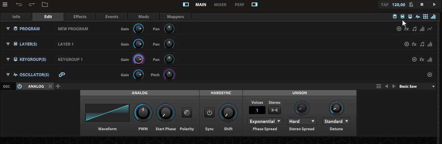Collapse the OSCILLATOR(S) section triangle
This screenshot has width=442, height=144.
pos(8,75)
